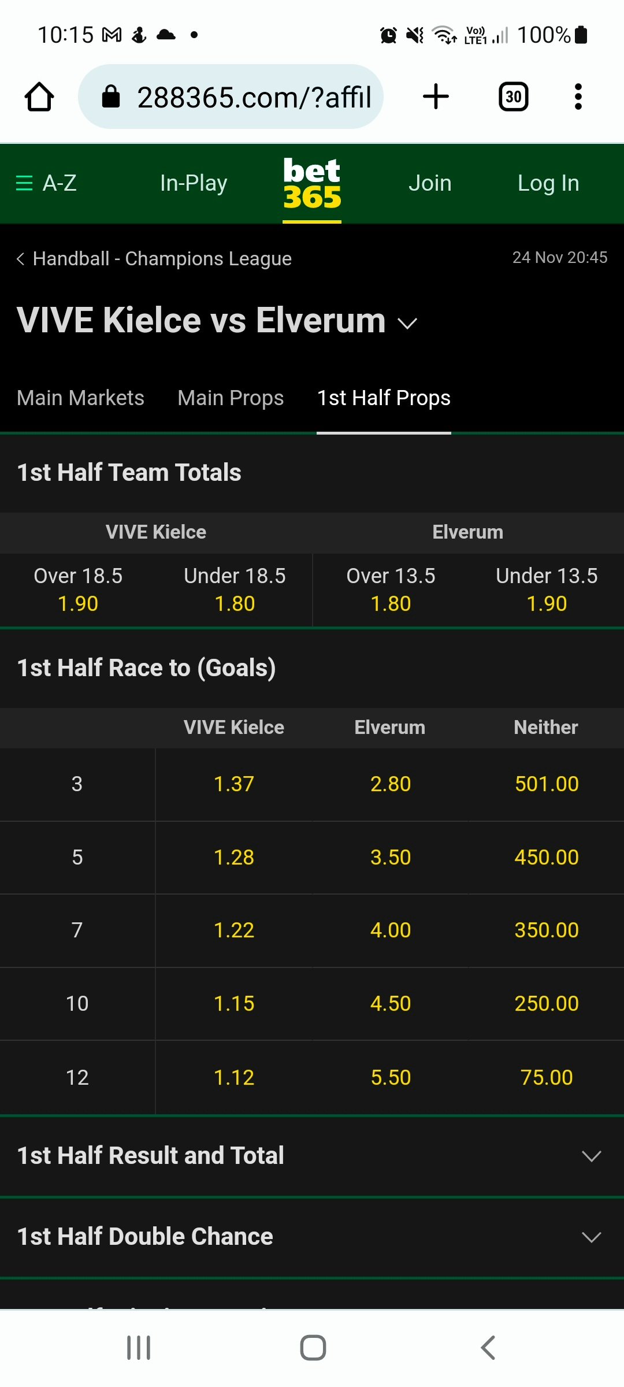Tap the browser home icon

tap(39, 97)
